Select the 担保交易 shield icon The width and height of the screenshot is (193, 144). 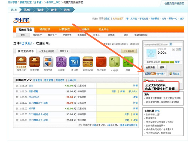pos(48,62)
